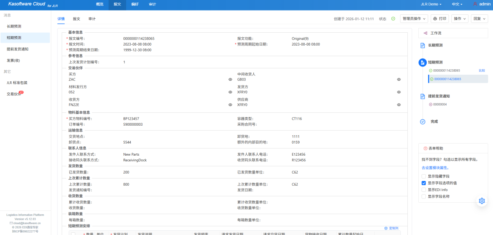This screenshot has height=235, width=493.
Task: Enable 显示EDI Info checkbox
Action: point(424,190)
